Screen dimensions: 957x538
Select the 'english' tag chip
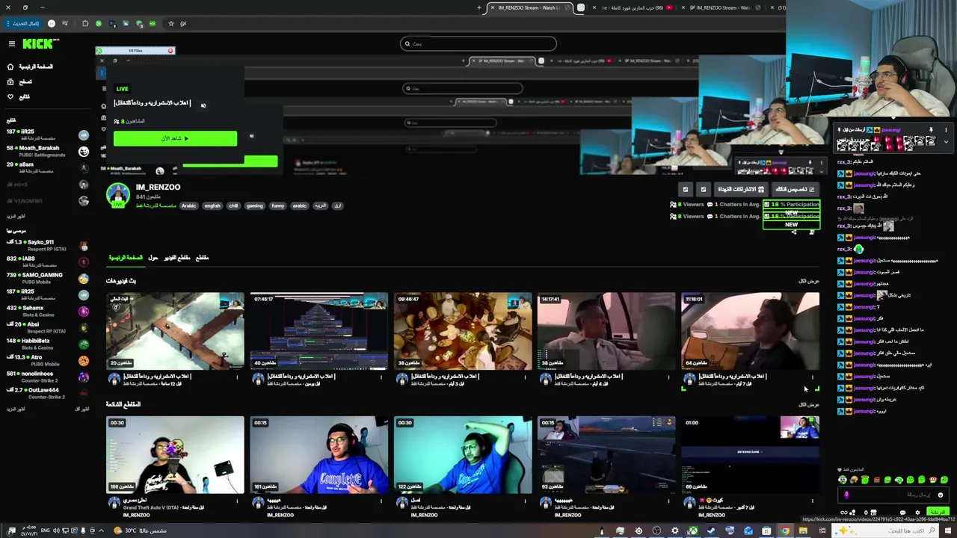click(x=212, y=205)
